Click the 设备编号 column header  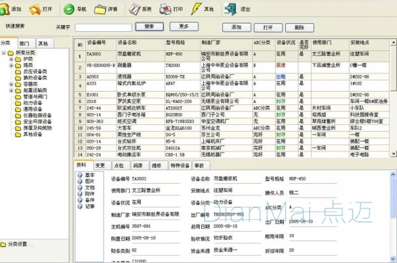(101, 44)
